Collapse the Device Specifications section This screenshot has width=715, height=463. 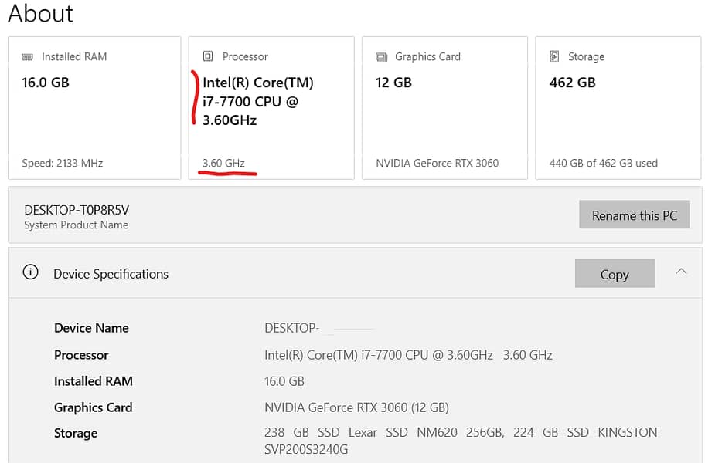coord(681,272)
